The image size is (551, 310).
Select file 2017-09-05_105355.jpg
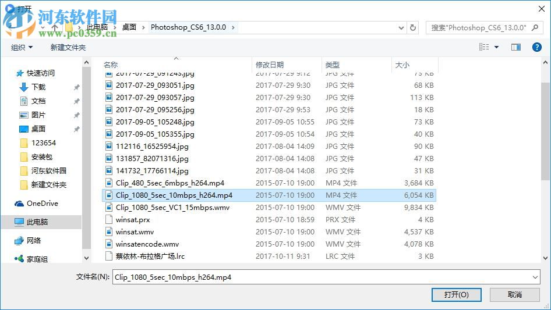pyautogui.click(x=154, y=134)
